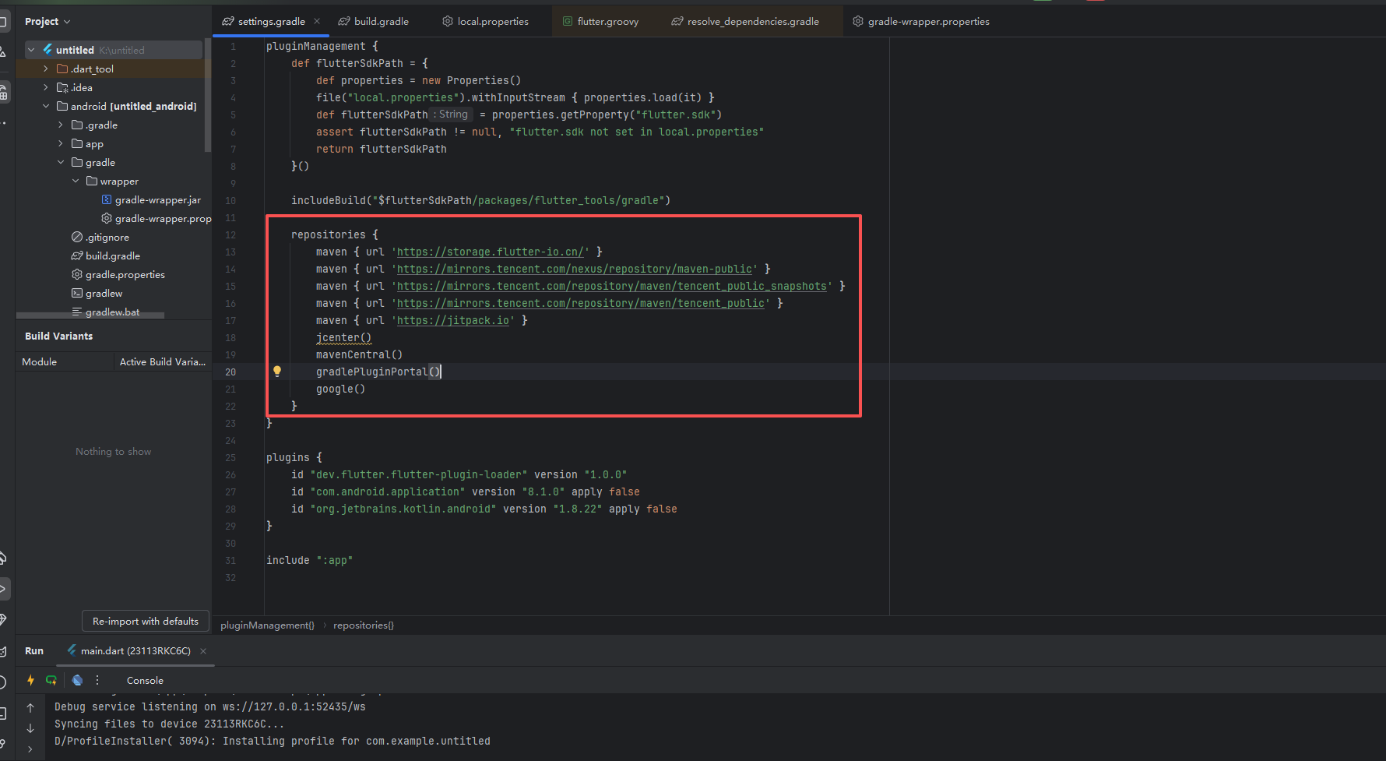Collapse the android [untitled_android] folder
Image resolution: width=1386 pixels, height=761 pixels.
45,106
